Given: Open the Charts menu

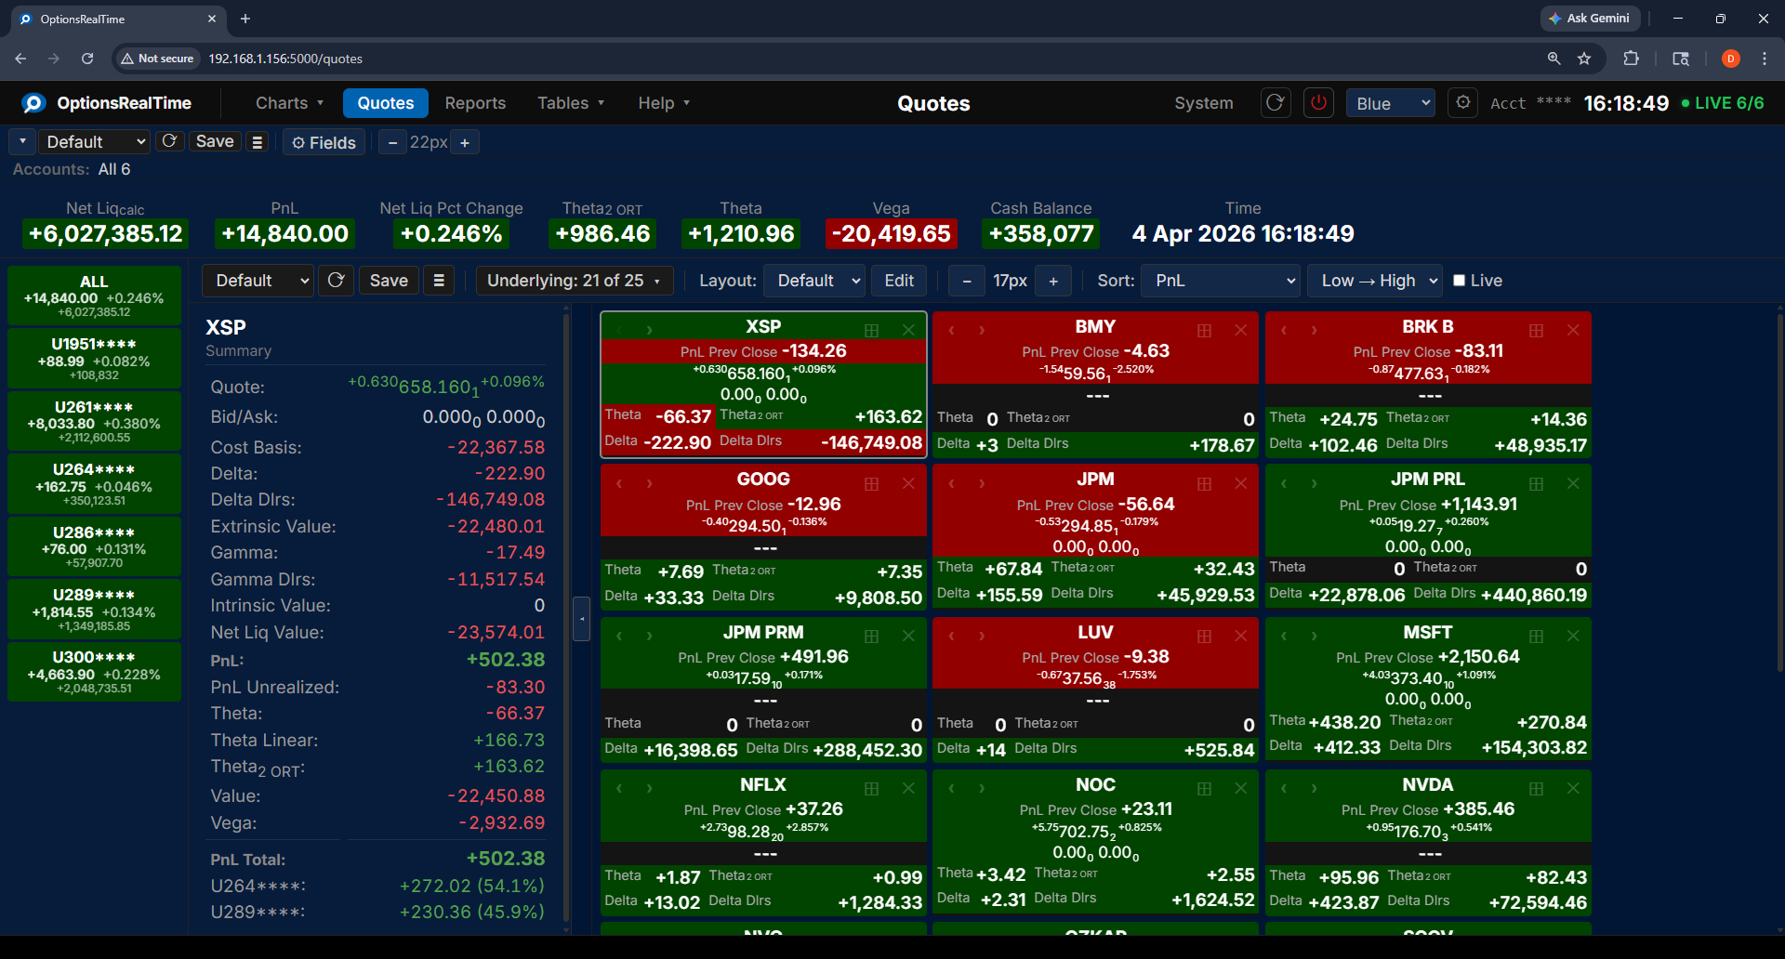Looking at the screenshot, I should pyautogui.click(x=289, y=103).
